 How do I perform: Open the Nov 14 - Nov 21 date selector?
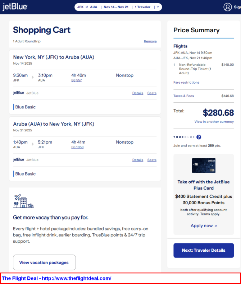coord(116,7)
